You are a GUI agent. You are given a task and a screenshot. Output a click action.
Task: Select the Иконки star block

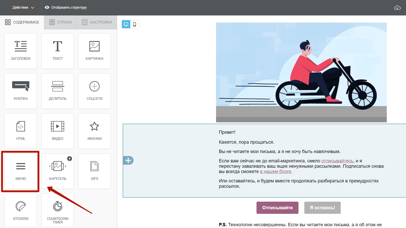pyautogui.click(x=95, y=131)
